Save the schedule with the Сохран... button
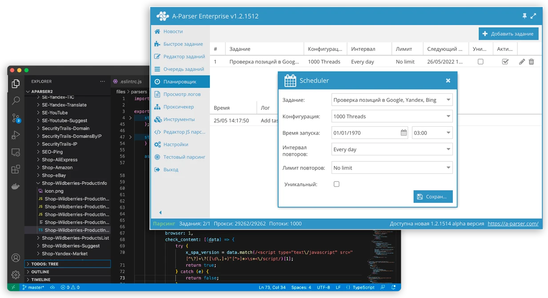This screenshot has height=298, width=548. [433, 197]
